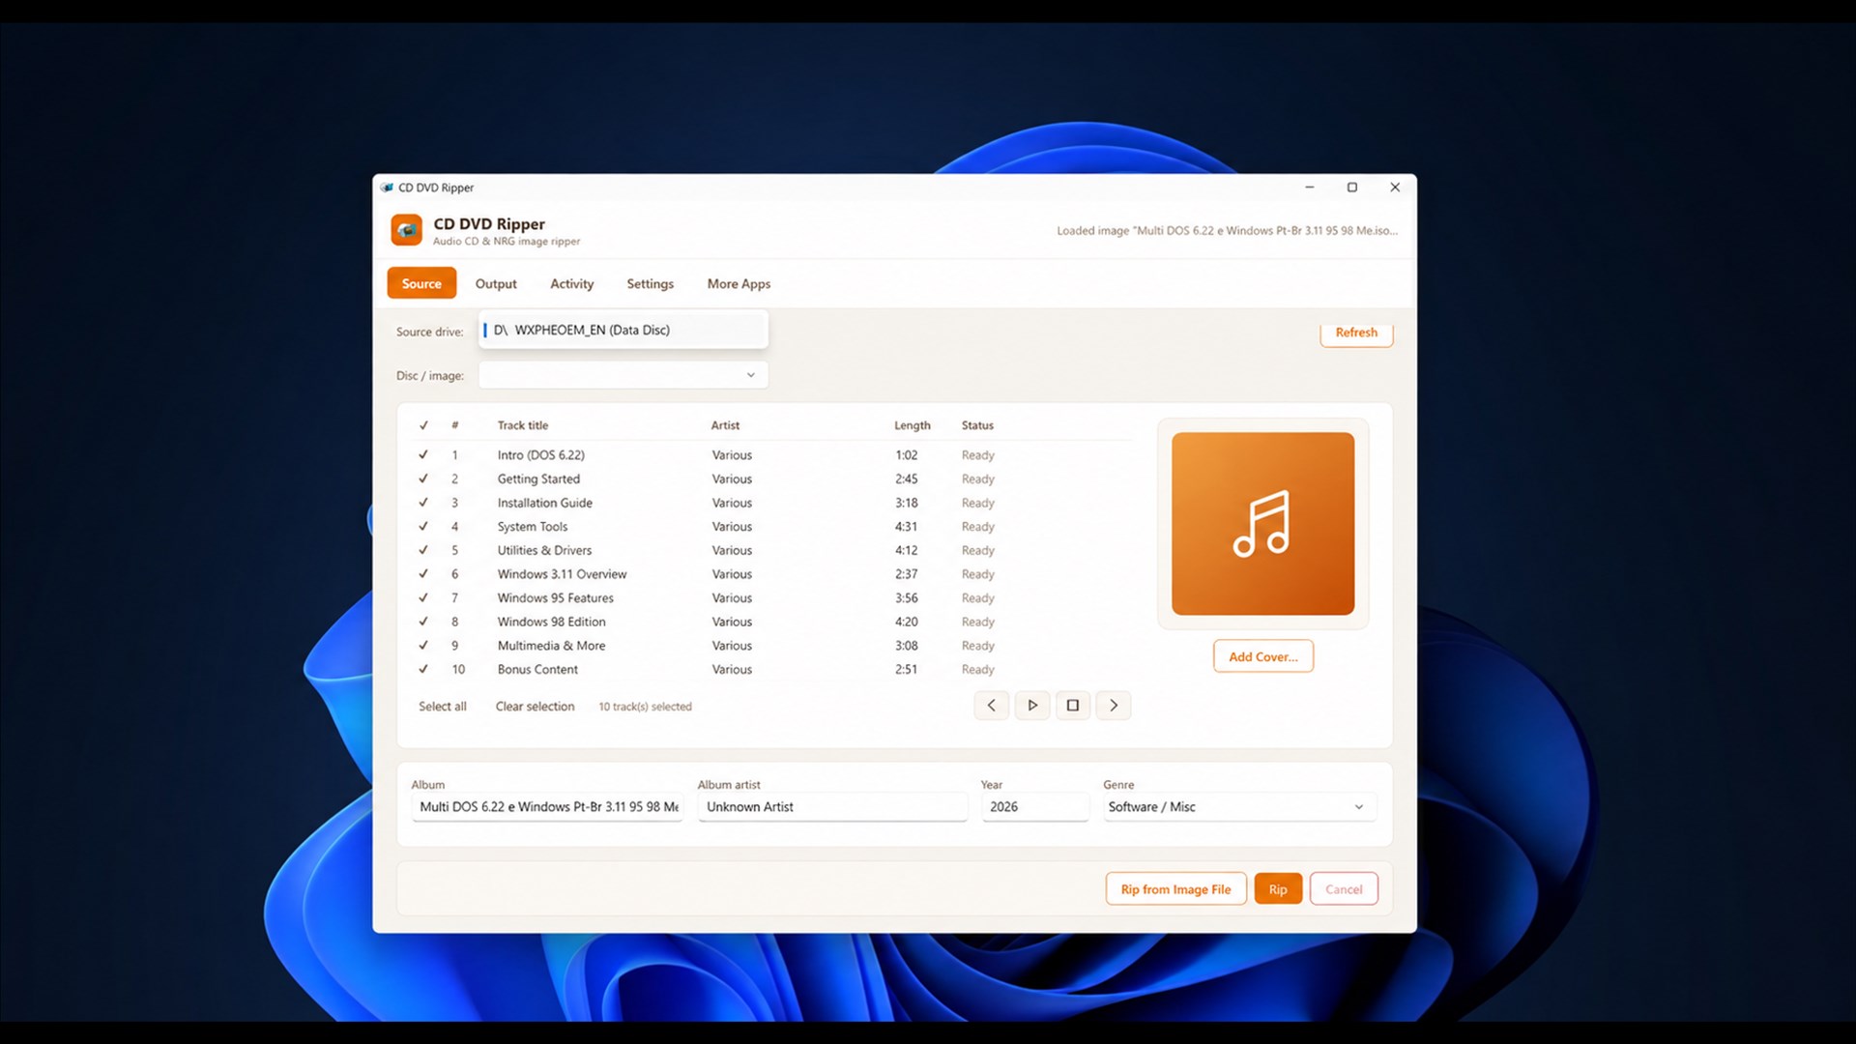Maximize the CD DVD Ripper window
This screenshot has width=1856, height=1044.
coord(1352,188)
